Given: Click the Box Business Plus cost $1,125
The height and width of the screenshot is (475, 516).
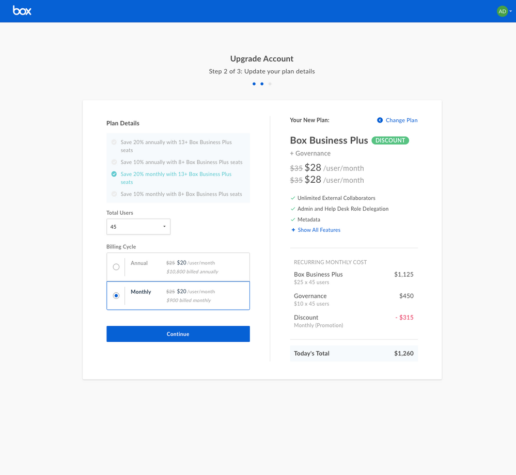Looking at the screenshot, I should click(x=404, y=274).
